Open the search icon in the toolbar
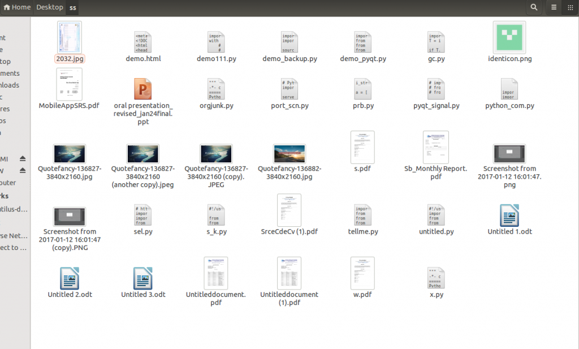Screen dimensions: 579x349 534,7
